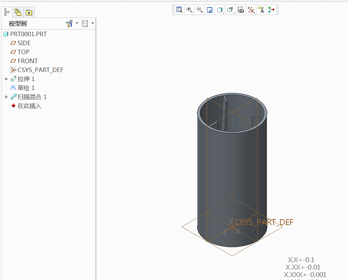This screenshot has height=280, width=348.
Task: Click the 模型树 panel title
Action: pyautogui.click(x=18, y=24)
